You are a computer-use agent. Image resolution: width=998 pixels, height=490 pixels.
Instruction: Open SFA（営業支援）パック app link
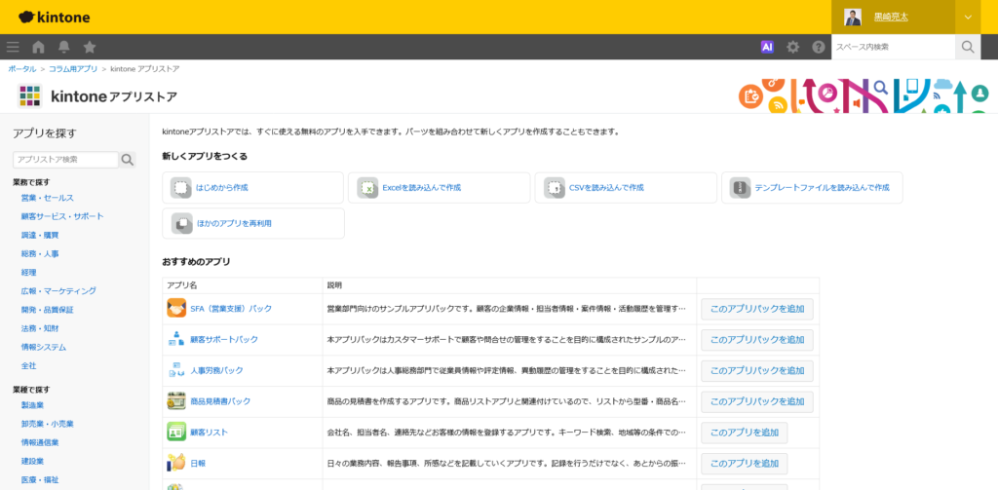point(231,309)
